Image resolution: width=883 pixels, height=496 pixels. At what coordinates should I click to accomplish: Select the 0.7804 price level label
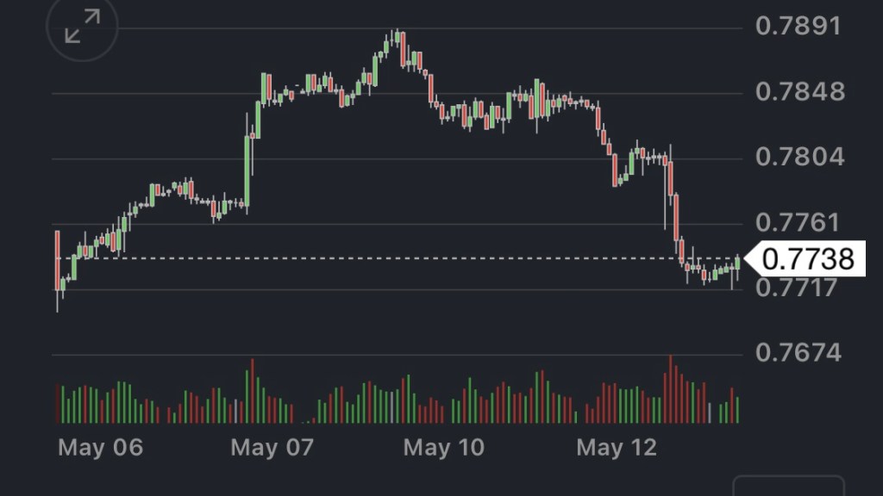click(799, 157)
